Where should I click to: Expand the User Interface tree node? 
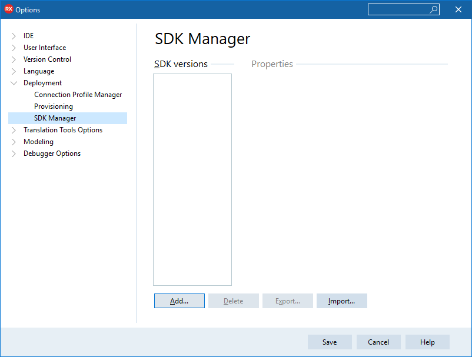click(x=14, y=48)
